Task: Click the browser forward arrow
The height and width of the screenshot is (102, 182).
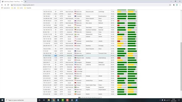Action: pyautogui.click(x=5, y=5)
